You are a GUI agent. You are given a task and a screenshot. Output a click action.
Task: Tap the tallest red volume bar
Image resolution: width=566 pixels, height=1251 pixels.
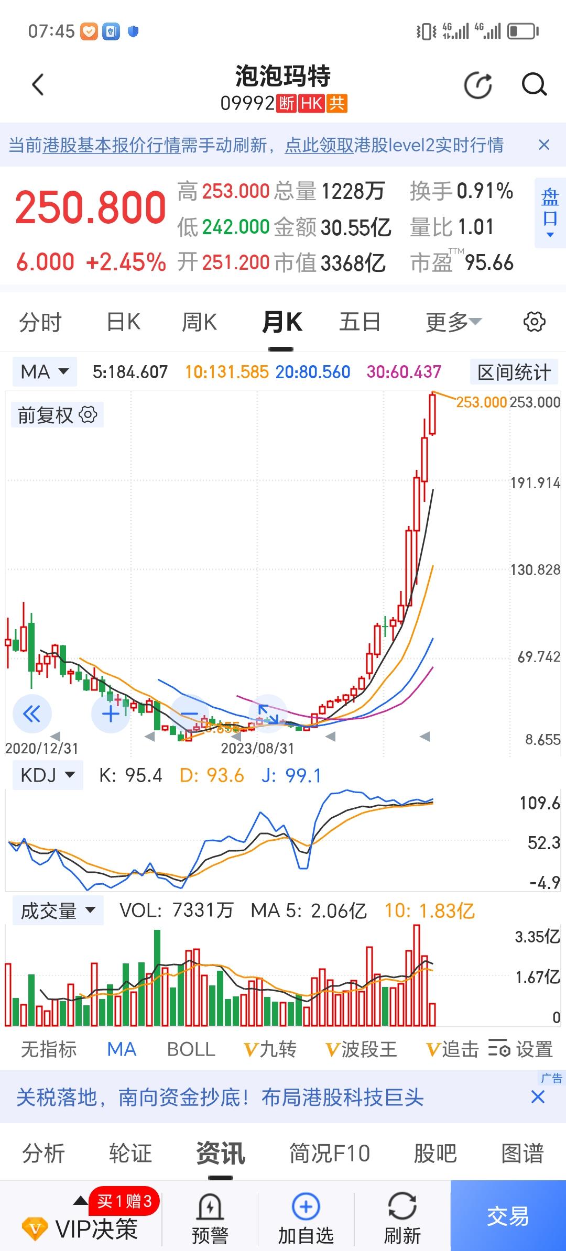pyautogui.click(x=417, y=975)
